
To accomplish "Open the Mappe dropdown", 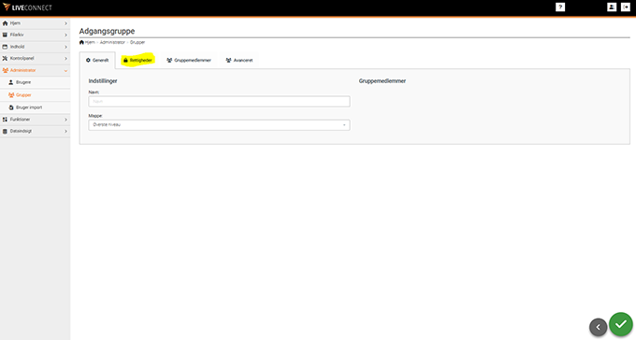I will click(x=219, y=125).
